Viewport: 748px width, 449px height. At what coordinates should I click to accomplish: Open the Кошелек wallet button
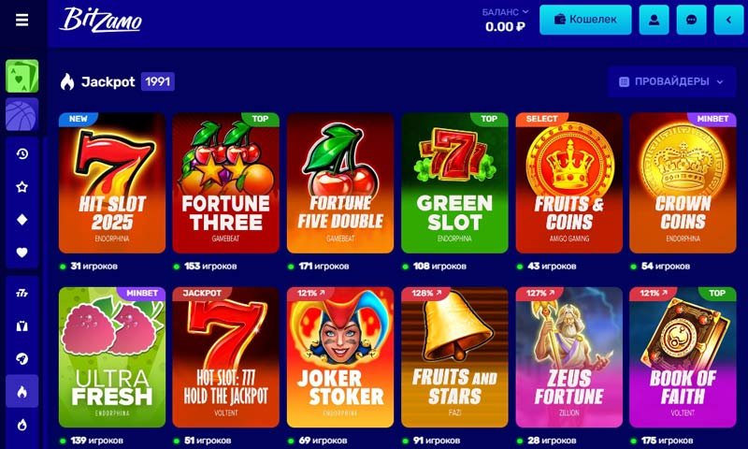pos(585,20)
